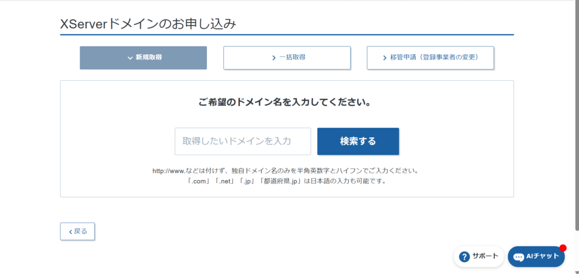Click the 日本語の入力も可能です note line
579x274 pixels.
pos(287,181)
